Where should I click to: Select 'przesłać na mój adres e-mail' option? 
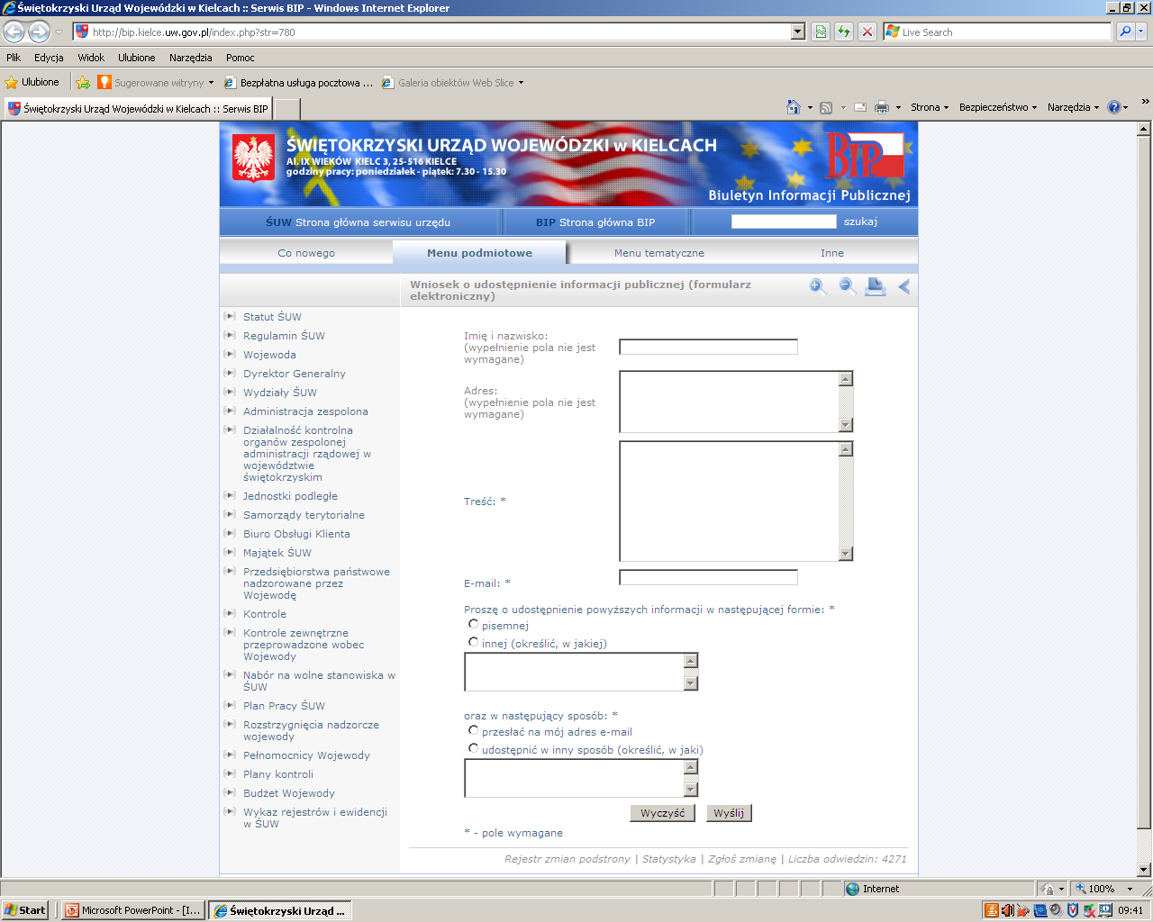click(473, 730)
